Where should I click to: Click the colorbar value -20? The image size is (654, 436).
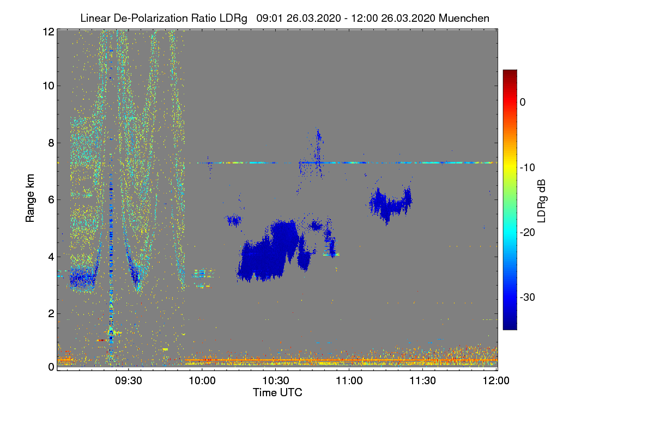click(528, 232)
